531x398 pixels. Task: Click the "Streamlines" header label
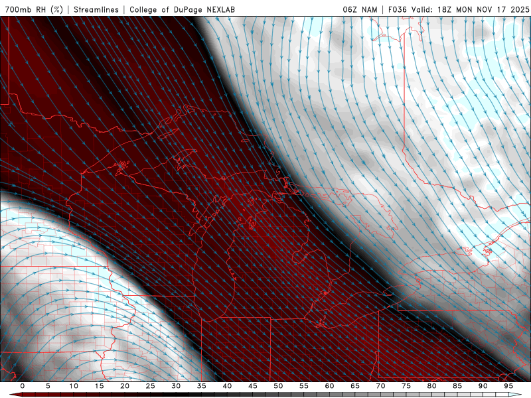(x=96, y=9)
